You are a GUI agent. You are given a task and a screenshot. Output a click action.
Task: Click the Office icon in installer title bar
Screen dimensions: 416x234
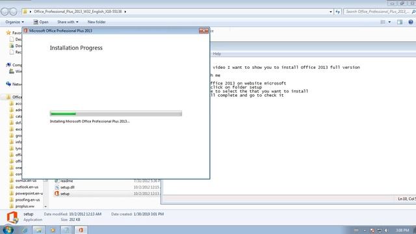26,31
